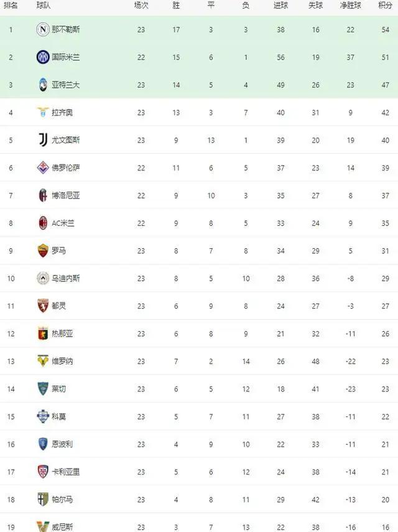Open the Fiorentina purple crest

(x=43, y=167)
